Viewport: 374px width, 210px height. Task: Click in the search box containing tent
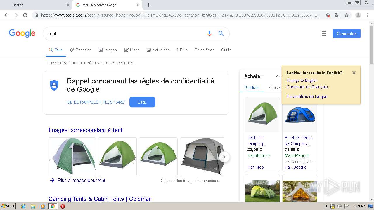126,34
